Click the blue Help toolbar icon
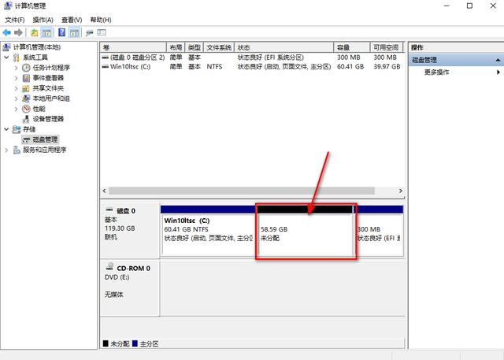This screenshot has width=504, height=360. [x=61, y=32]
